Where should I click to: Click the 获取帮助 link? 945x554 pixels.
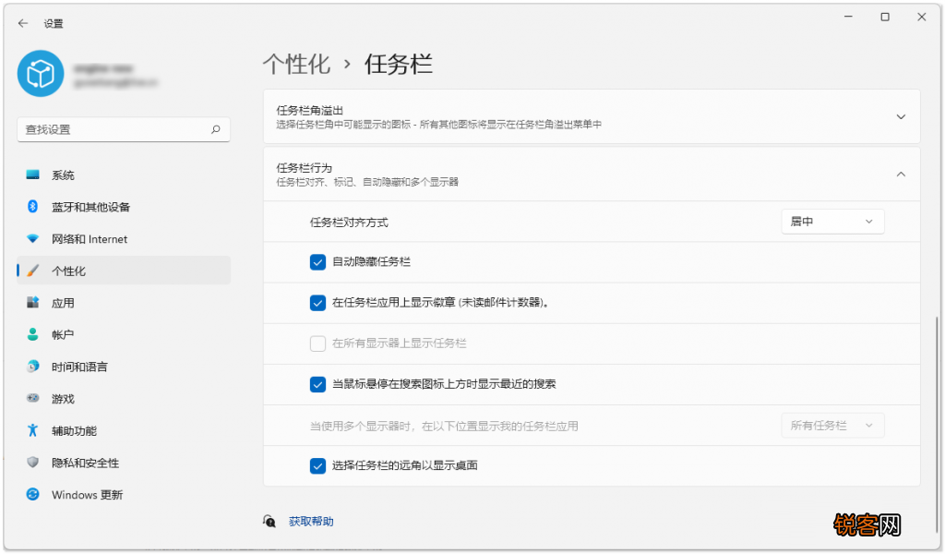point(311,522)
